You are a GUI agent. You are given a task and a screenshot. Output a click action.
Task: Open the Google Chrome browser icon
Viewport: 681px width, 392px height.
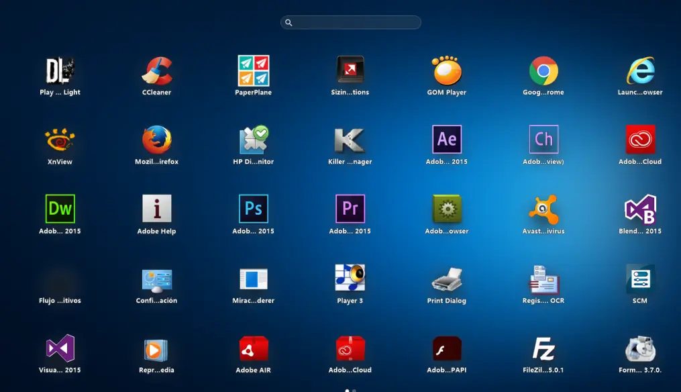click(543, 71)
